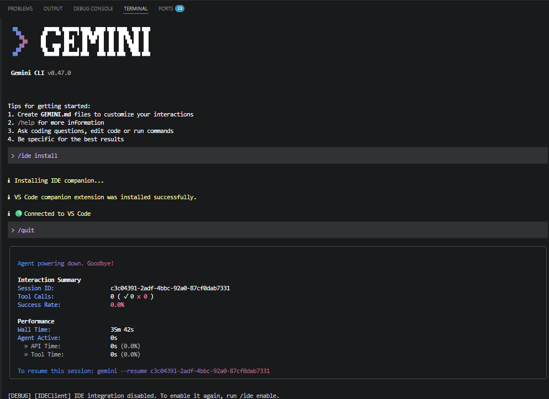Click tip 'Be specific for the best results'
The height and width of the screenshot is (399, 549).
pyautogui.click(x=66, y=139)
